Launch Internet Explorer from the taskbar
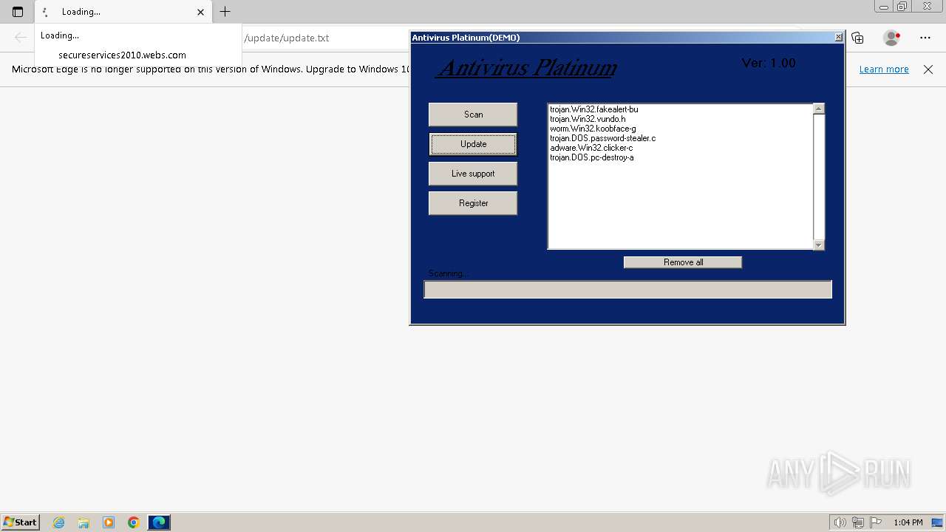The width and height of the screenshot is (946, 532). (59, 522)
